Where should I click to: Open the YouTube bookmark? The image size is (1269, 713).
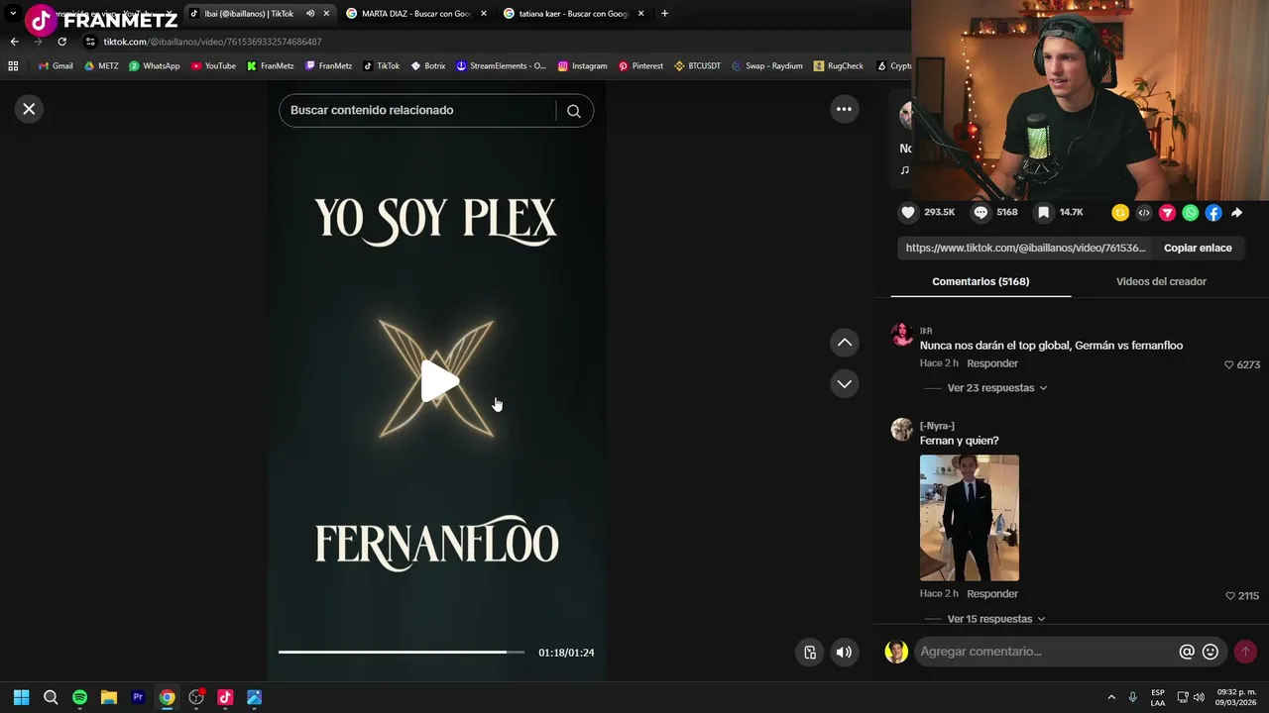[x=213, y=66]
